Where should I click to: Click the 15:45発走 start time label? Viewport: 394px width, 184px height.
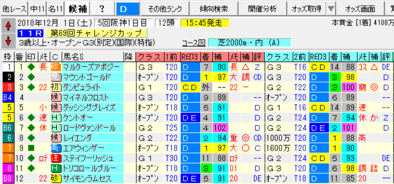pos(205,23)
